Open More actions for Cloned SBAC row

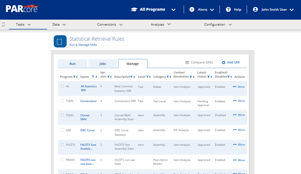tap(239, 115)
